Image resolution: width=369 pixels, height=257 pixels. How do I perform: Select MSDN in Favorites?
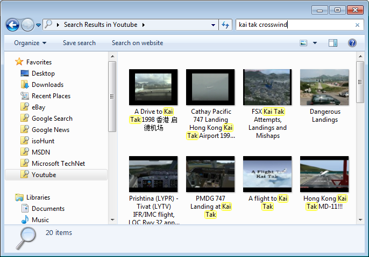coord(41,152)
